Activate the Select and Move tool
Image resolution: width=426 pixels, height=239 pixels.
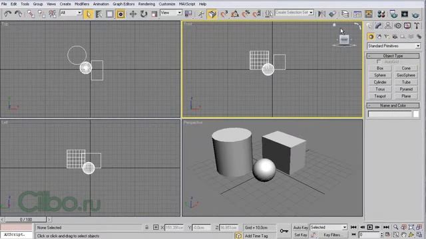132,14
